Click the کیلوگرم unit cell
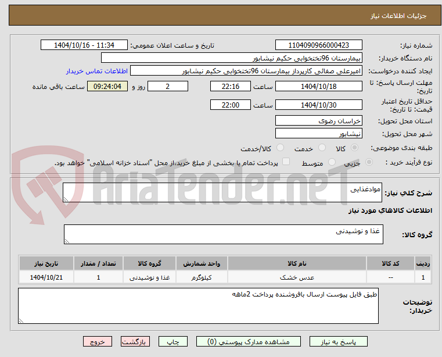 (x=202, y=277)
